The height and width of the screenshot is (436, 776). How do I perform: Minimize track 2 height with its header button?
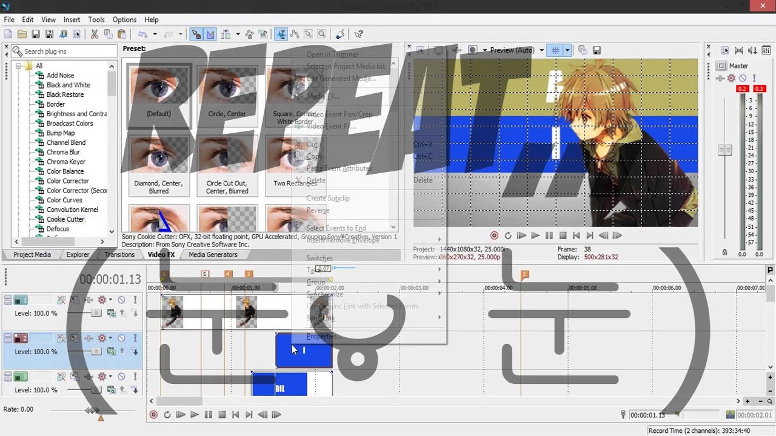point(7,335)
